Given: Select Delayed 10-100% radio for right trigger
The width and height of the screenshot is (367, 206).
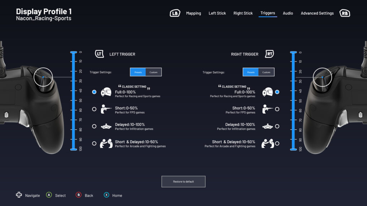Looking at the screenshot, I should tap(277, 126).
